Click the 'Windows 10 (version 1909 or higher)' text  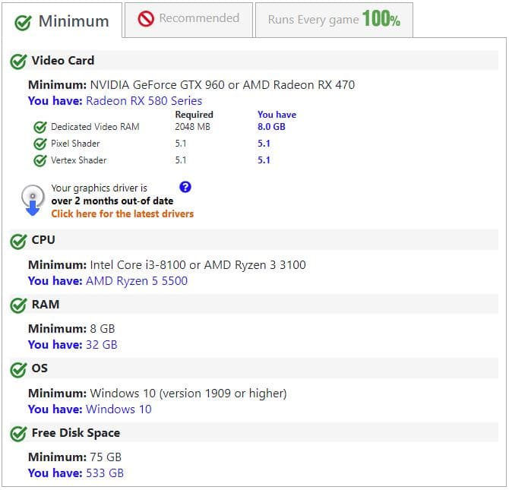click(x=188, y=394)
